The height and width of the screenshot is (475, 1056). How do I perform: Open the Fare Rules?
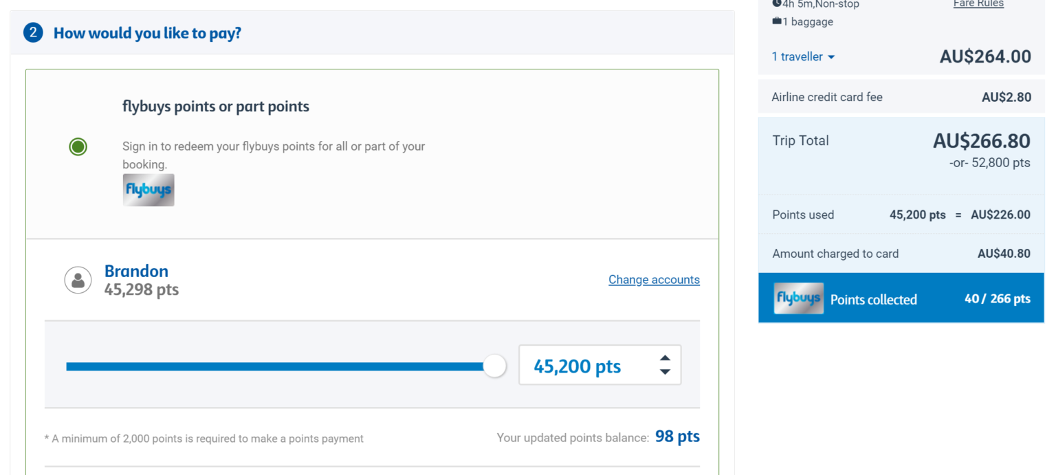point(978,3)
